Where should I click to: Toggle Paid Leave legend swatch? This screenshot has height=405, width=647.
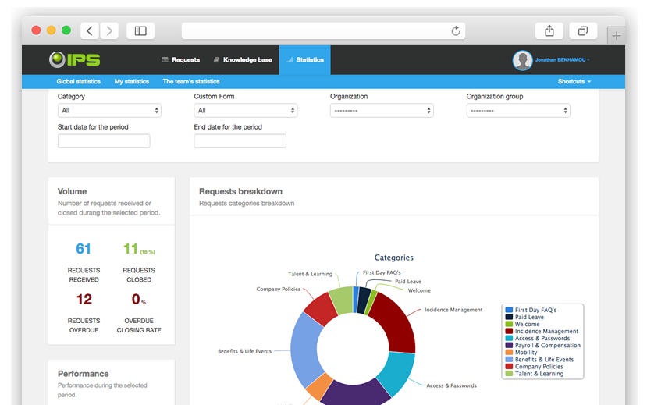coord(509,317)
